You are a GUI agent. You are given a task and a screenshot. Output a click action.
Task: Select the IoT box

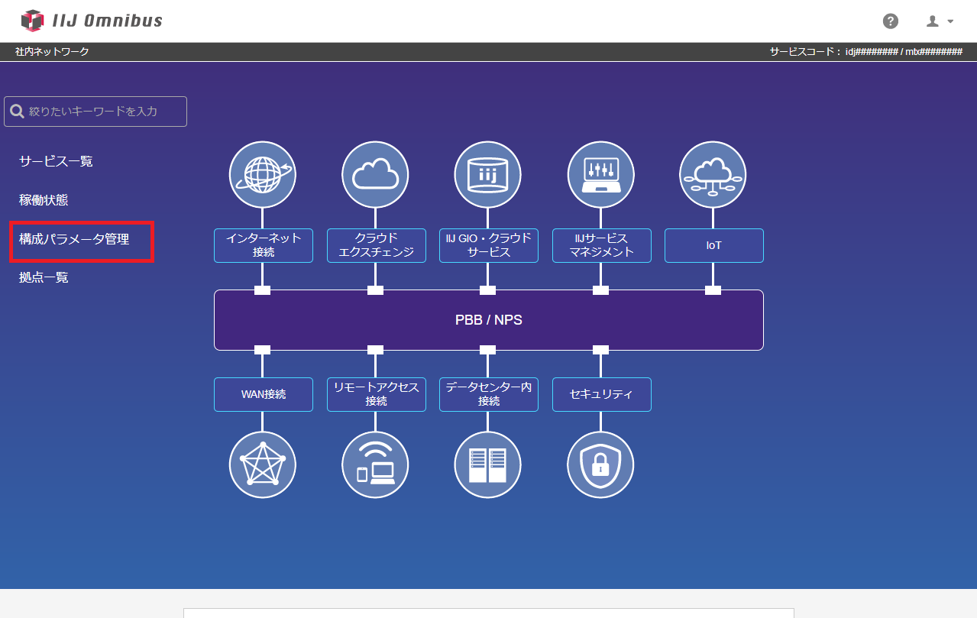tap(714, 245)
